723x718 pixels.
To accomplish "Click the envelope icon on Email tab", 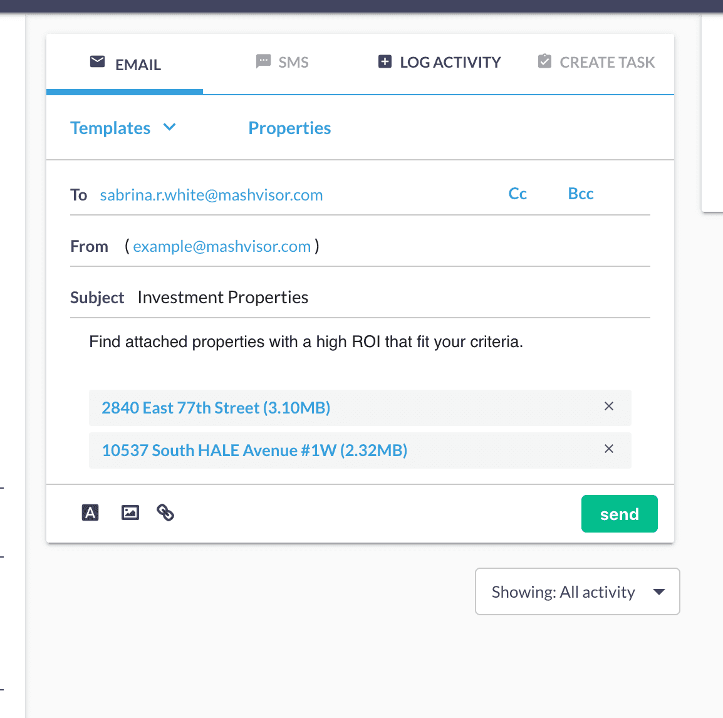I will click(x=97, y=62).
